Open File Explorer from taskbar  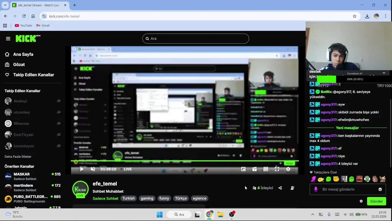point(220,215)
